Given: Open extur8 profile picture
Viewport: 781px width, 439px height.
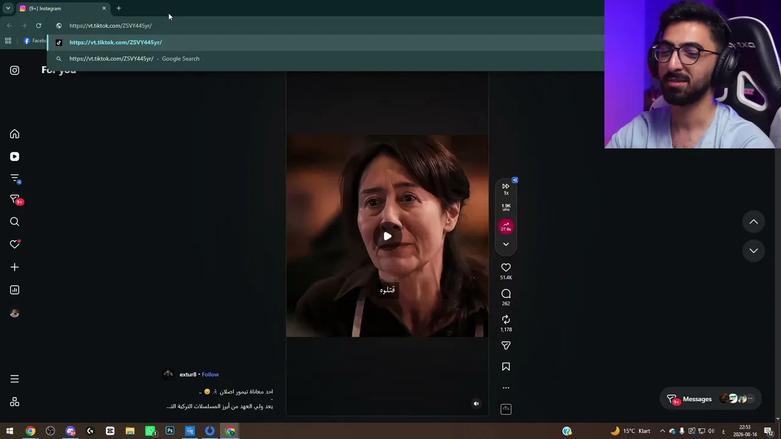Looking at the screenshot, I should click(168, 374).
